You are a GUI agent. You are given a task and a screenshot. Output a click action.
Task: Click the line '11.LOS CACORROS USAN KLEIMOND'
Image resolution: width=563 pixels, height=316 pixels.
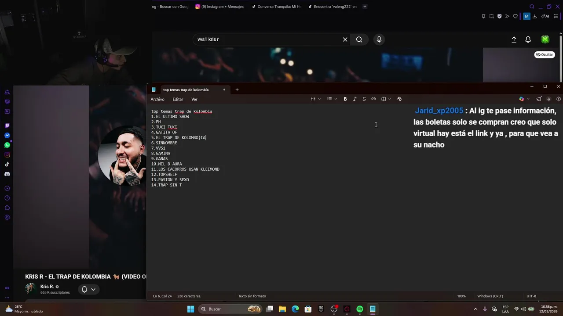coord(185,169)
